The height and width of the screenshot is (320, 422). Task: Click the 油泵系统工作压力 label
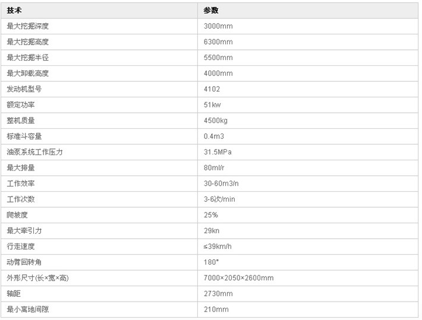click(x=34, y=152)
